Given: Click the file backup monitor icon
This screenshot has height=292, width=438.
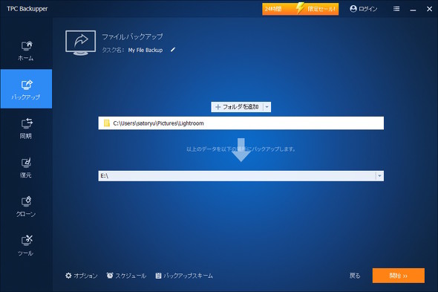Looking at the screenshot, I should point(80,42).
